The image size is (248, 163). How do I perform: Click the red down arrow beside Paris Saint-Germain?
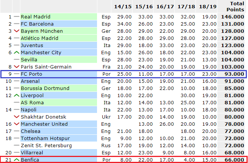point(16,67)
